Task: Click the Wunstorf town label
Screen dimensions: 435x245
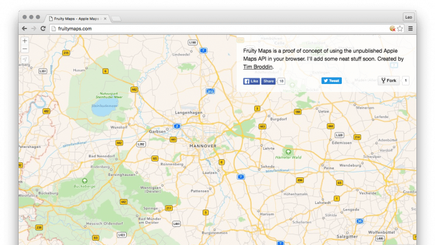Action: (119, 127)
